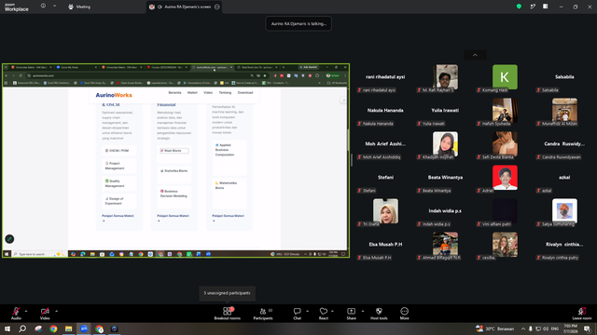Open Host tools shield menu
This screenshot has height=335, width=597.
[379, 314]
